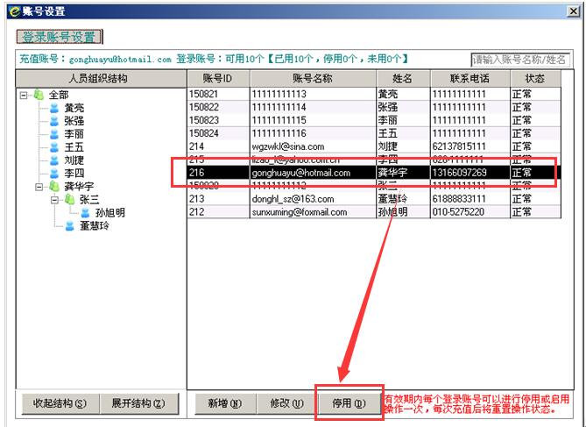Click the user icon beside 孙旭明
The height and width of the screenshot is (427, 586).
coord(85,213)
